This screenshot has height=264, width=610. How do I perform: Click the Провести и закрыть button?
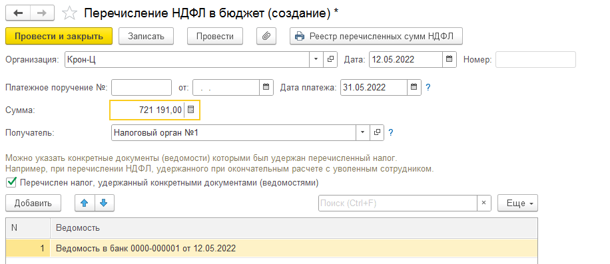point(59,36)
